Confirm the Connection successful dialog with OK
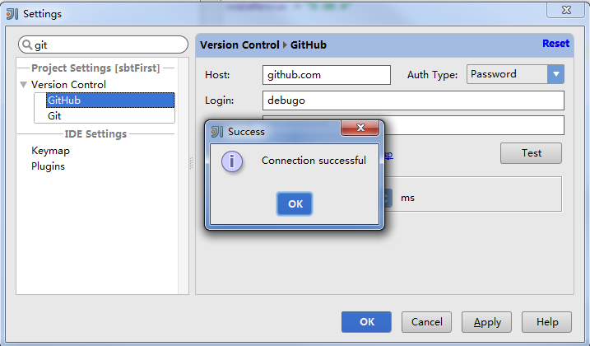 click(x=295, y=204)
